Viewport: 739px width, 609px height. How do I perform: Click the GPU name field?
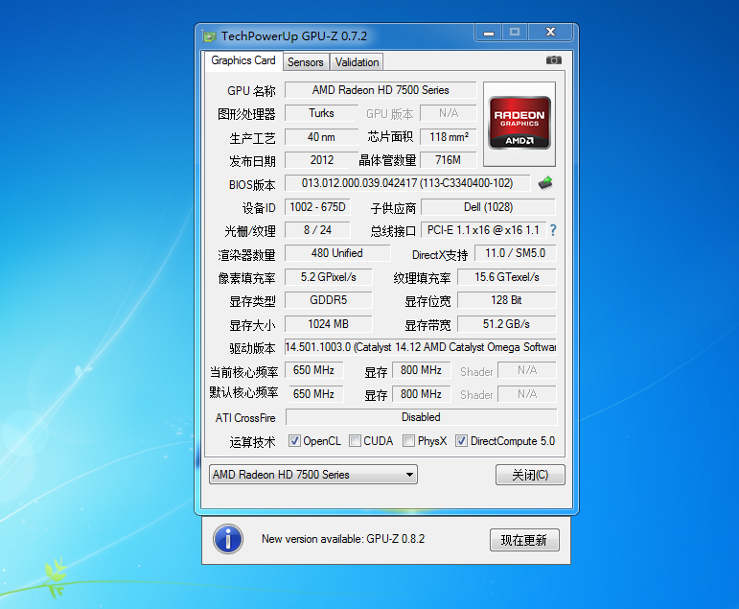(381, 90)
